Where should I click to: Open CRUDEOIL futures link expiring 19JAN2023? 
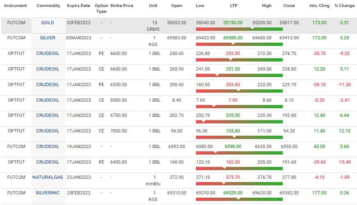tap(48, 146)
